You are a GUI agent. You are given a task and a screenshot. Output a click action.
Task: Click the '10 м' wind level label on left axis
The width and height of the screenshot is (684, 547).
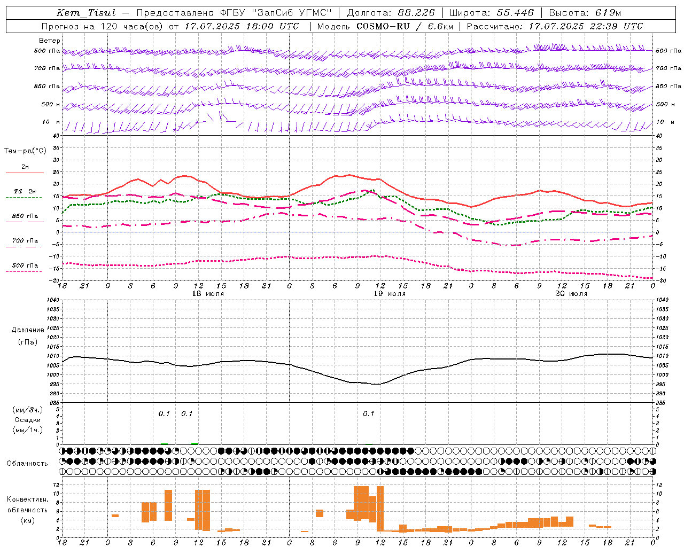click(x=51, y=122)
